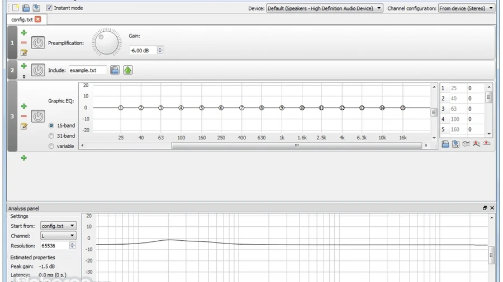Edit the Graphic EQ filter text
503x282 pixels.
point(23,127)
